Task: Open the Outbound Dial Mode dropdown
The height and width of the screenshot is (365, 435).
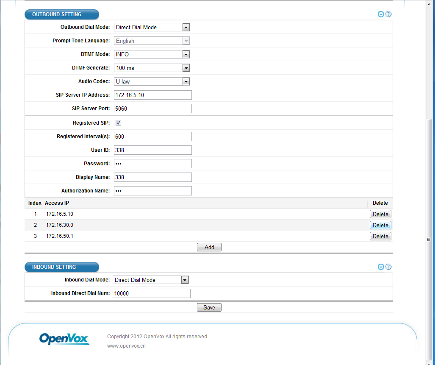Action: pyautogui.click(x=152, y=27)
